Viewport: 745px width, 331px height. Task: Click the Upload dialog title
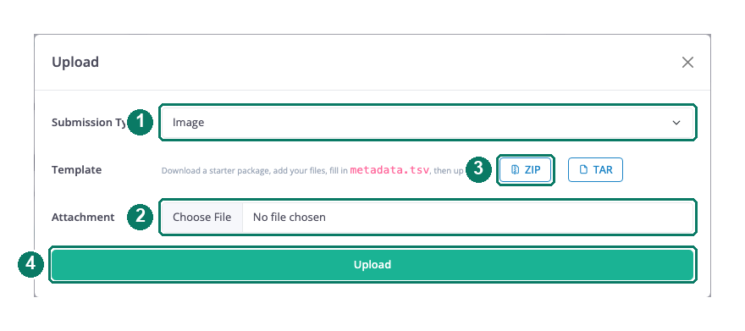point(75,62)
